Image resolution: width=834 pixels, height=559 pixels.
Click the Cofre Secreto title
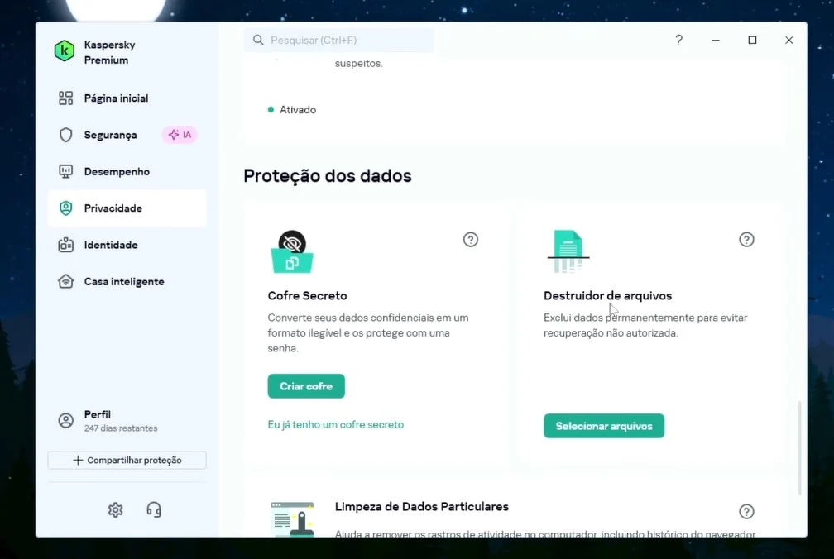coord(308,296)
